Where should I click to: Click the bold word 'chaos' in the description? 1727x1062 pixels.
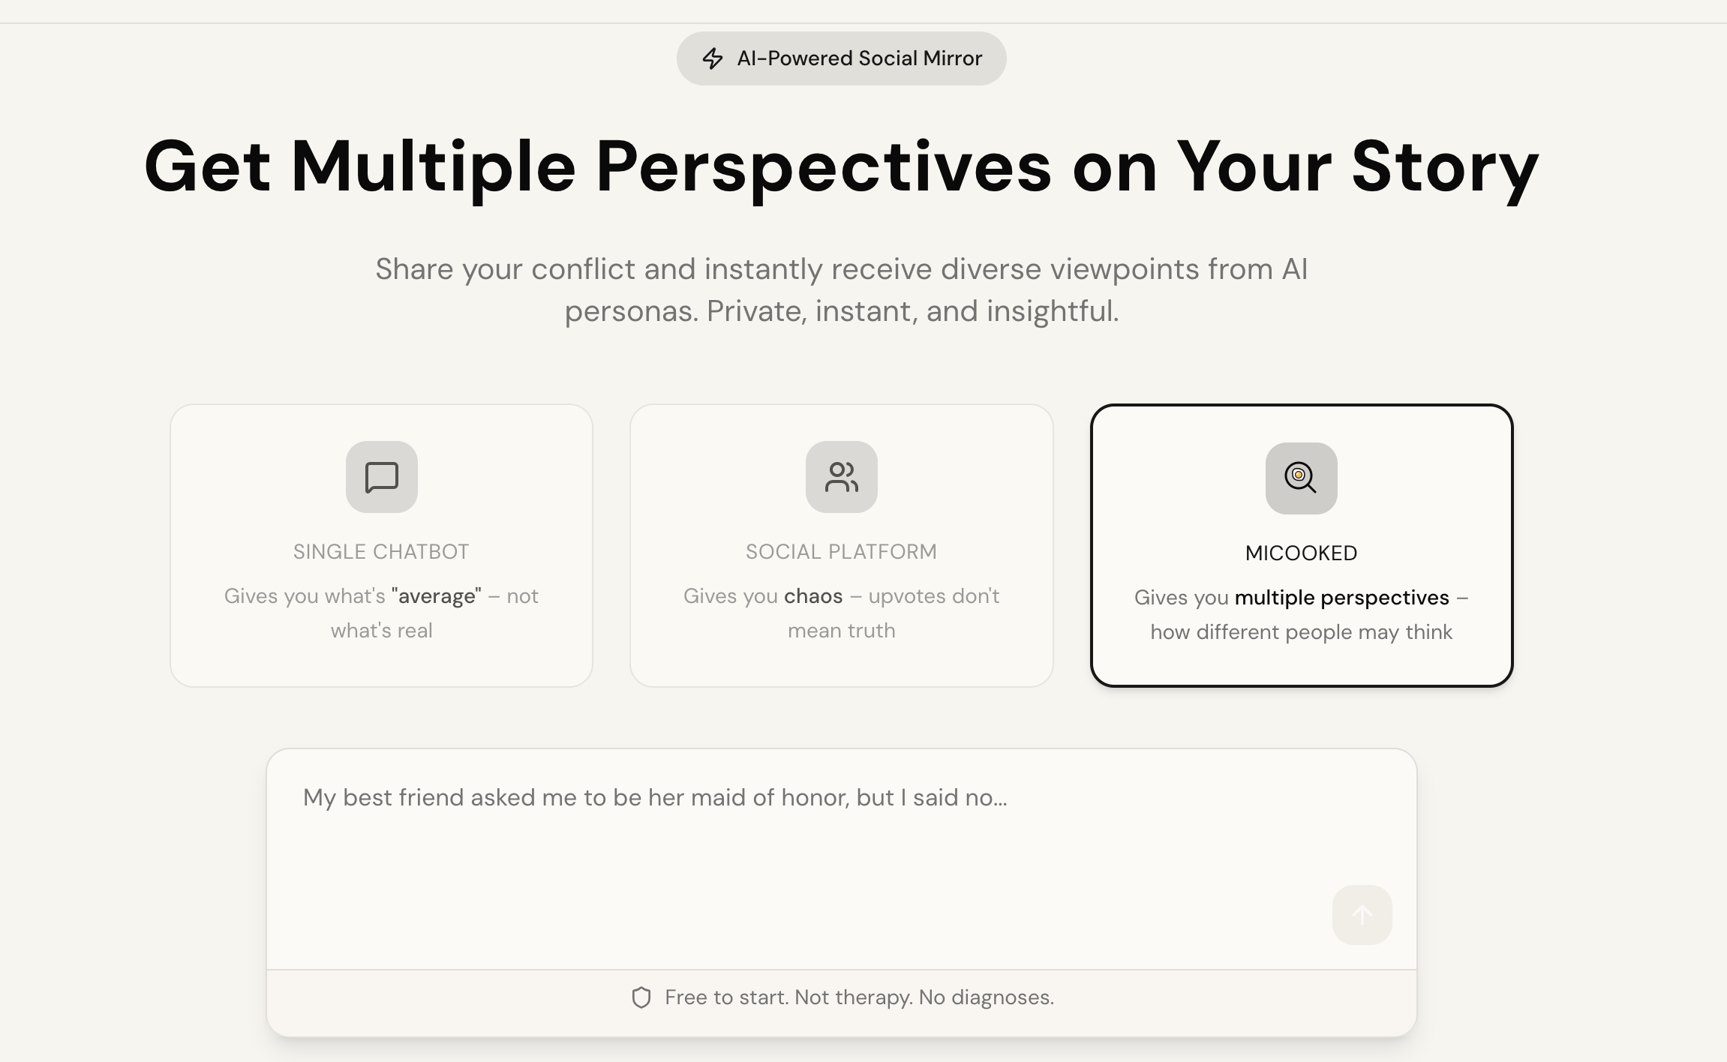(x=812, y=595)
